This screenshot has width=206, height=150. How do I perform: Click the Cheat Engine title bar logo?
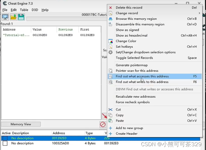click(x=5, y=3)
